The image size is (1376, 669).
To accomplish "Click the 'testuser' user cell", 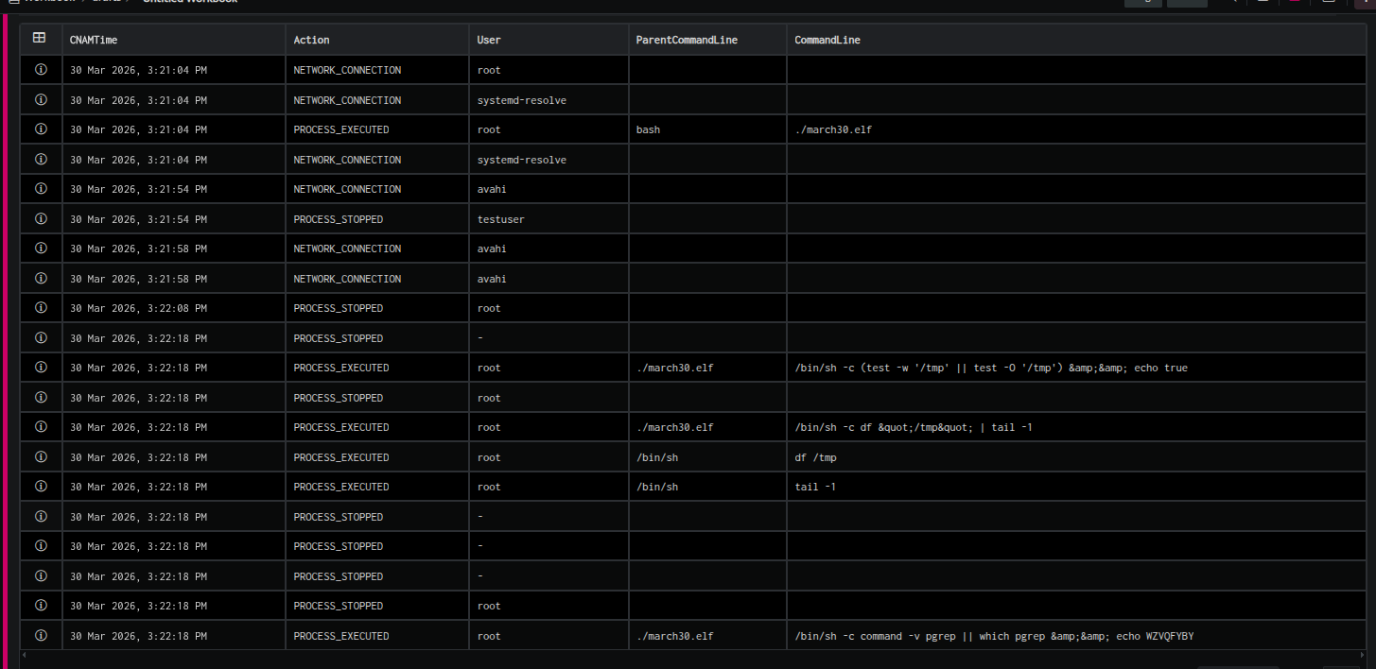I will click(x=549, y=218).
